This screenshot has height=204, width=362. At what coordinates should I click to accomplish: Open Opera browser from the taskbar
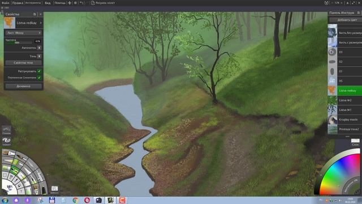click(87, 200)
